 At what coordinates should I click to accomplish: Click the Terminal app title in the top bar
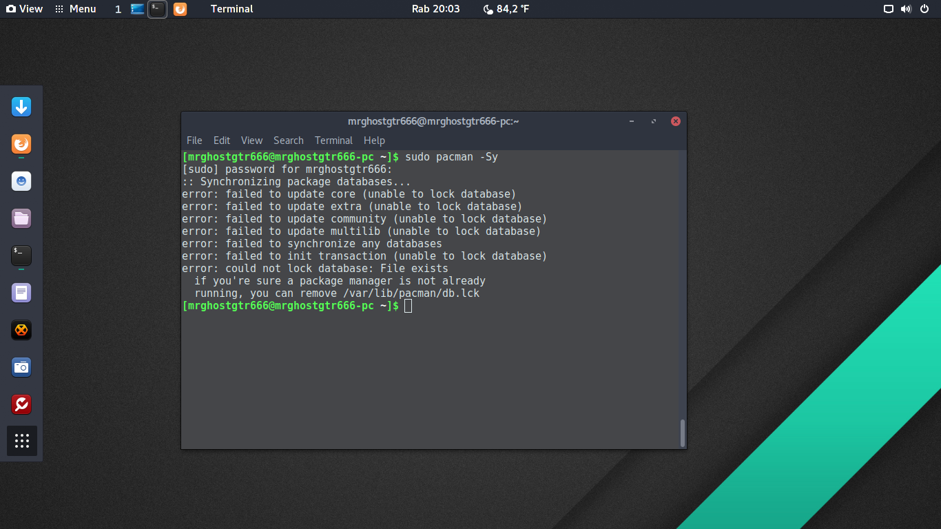[232, 9]
